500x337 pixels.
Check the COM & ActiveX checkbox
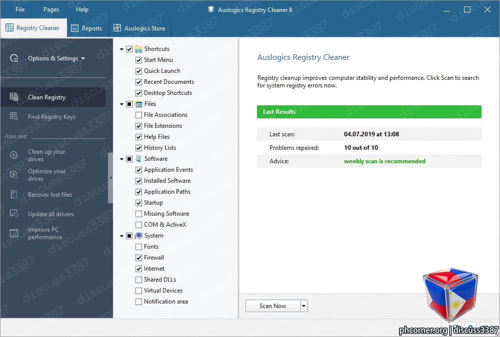tap(138, 225)
